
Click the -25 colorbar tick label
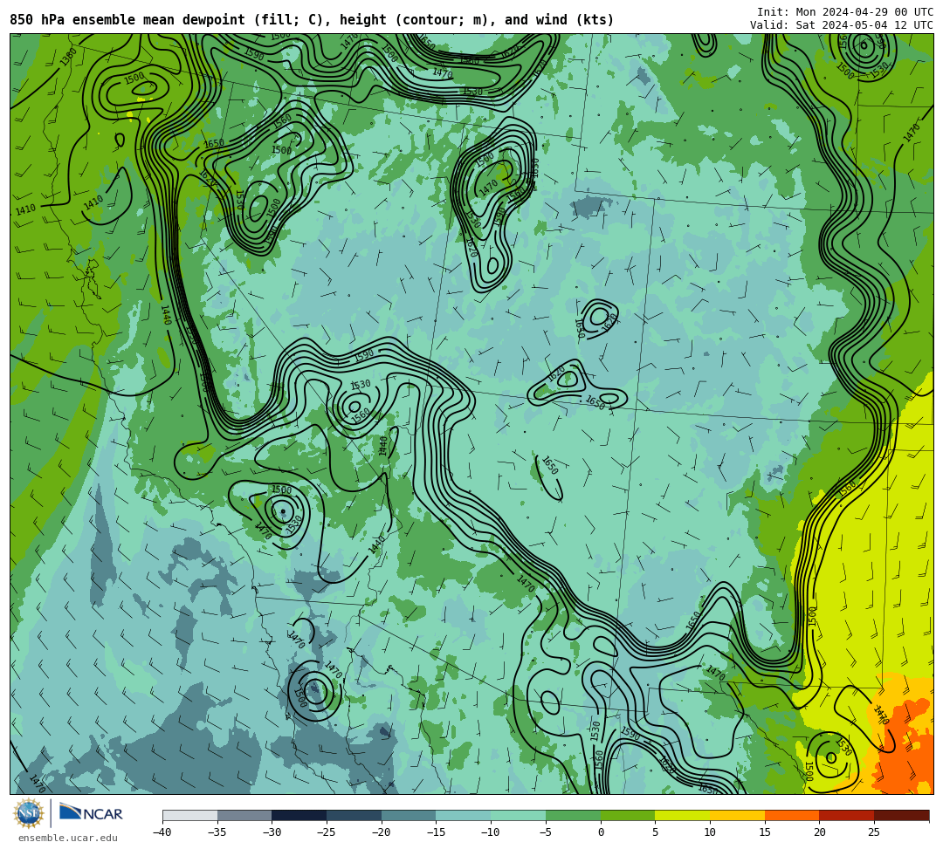pos(327,832)
